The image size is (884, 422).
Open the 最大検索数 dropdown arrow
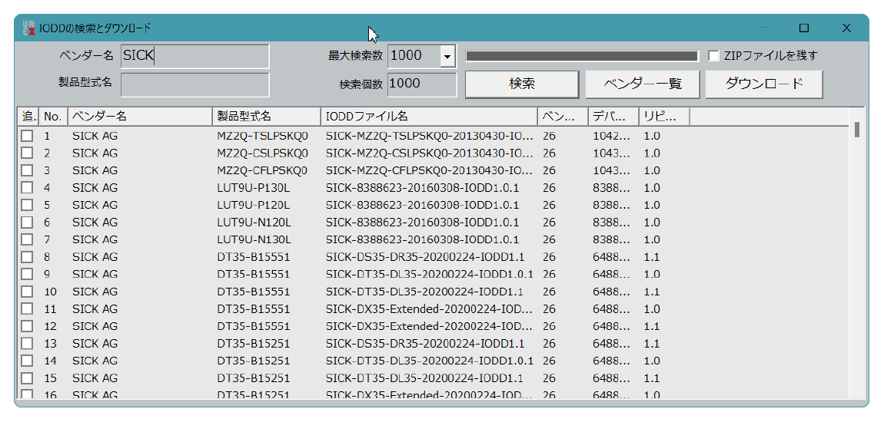coord(447,56)
